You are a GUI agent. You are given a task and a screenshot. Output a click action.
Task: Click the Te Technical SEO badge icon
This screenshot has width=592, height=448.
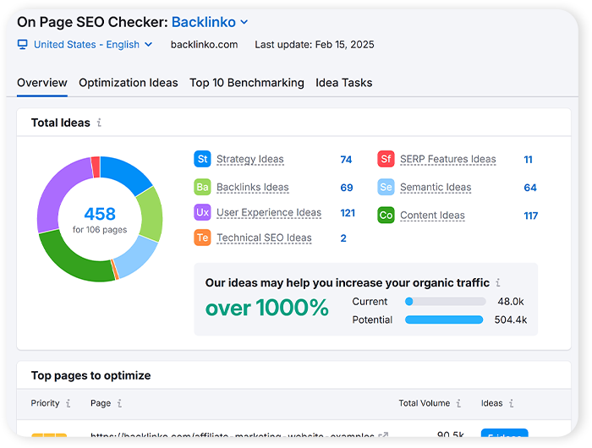pos(202,238)
